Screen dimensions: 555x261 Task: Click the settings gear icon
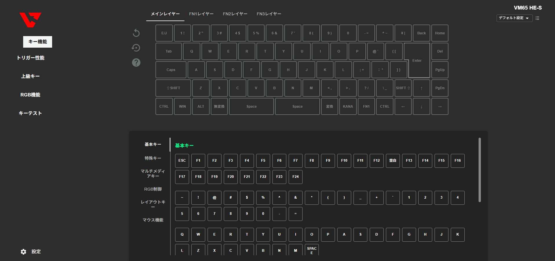click(x=23, y=252)
